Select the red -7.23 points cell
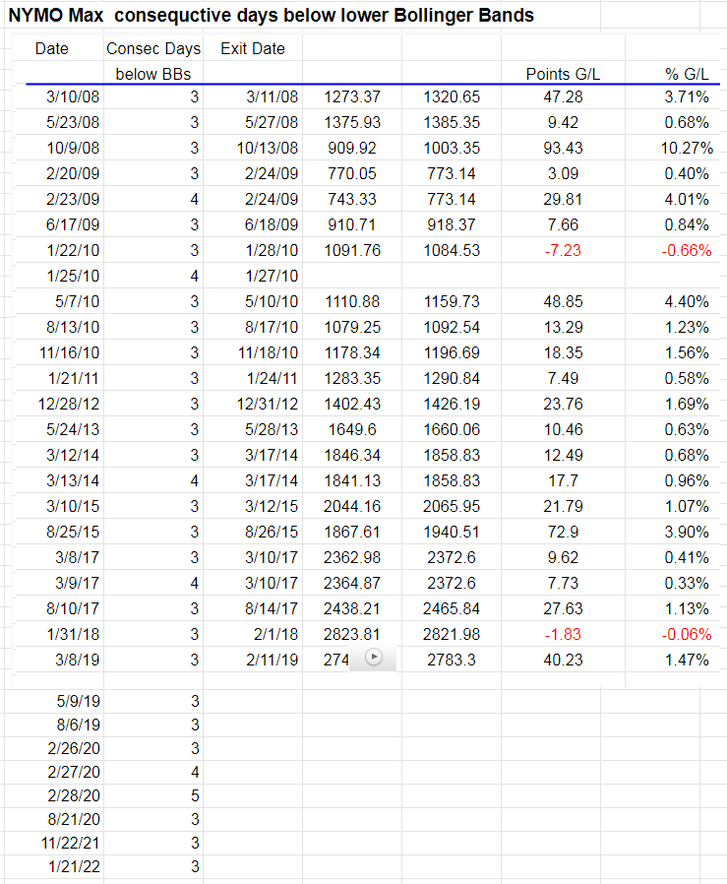Image resolution: width=727 pixels, height=884 pixels. 562,250
